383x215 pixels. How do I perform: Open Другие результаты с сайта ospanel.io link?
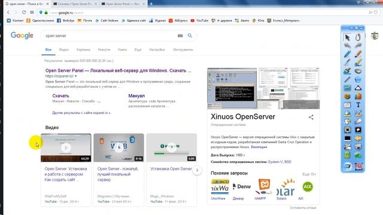[81, 113]
